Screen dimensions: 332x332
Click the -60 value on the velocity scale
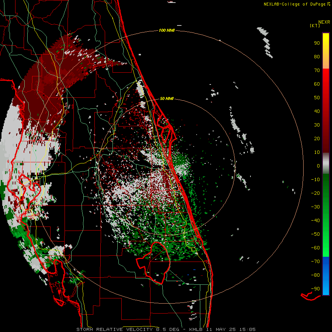click(315, 248)
